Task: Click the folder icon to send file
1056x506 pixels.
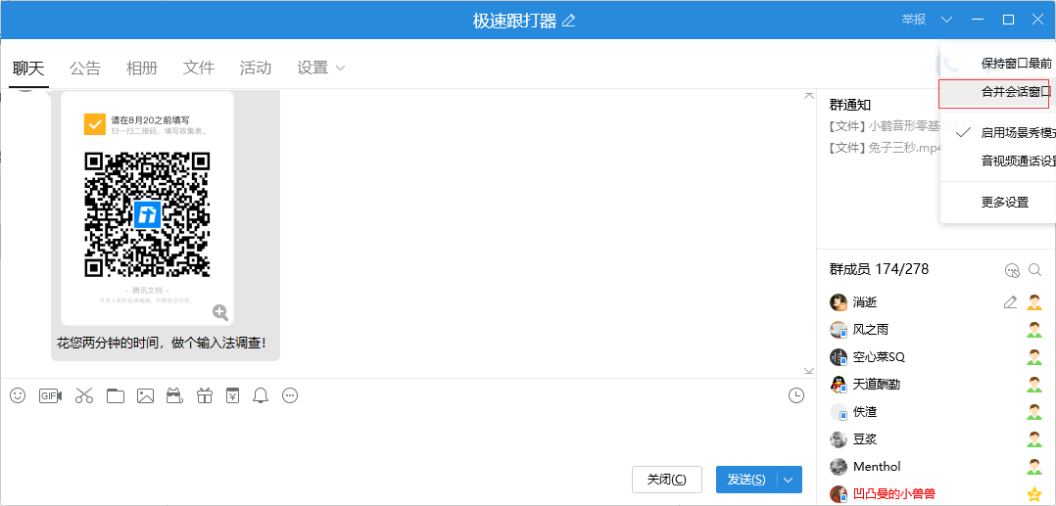Action: click(x=116, y=395)
